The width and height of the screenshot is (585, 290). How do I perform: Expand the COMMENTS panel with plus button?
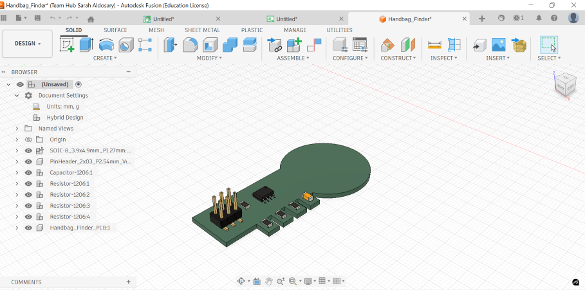[129, 282]
